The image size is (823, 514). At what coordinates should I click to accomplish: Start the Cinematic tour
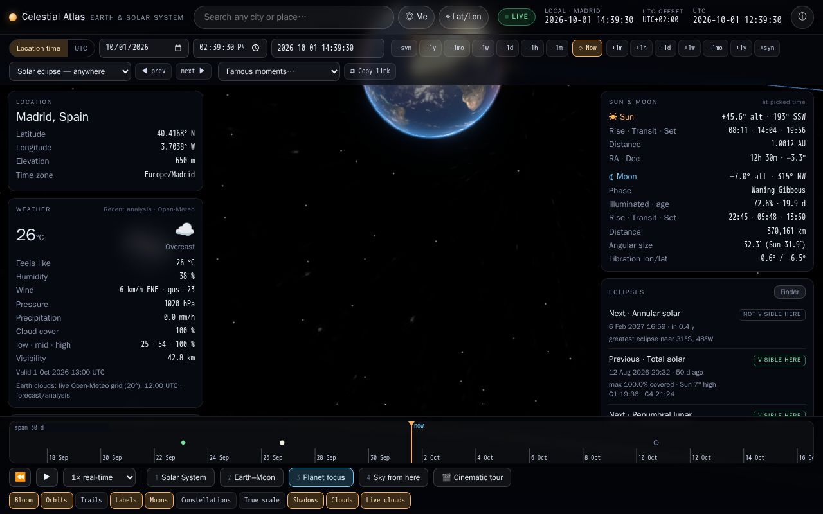pos(472,477)
